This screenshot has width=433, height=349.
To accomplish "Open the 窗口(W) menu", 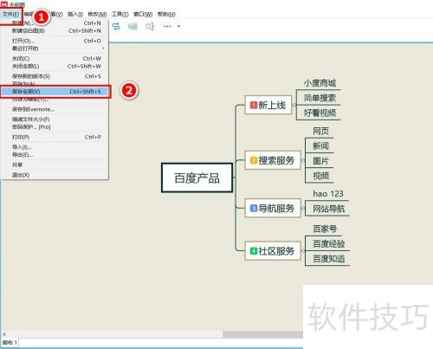I will (x=143, y=14).
